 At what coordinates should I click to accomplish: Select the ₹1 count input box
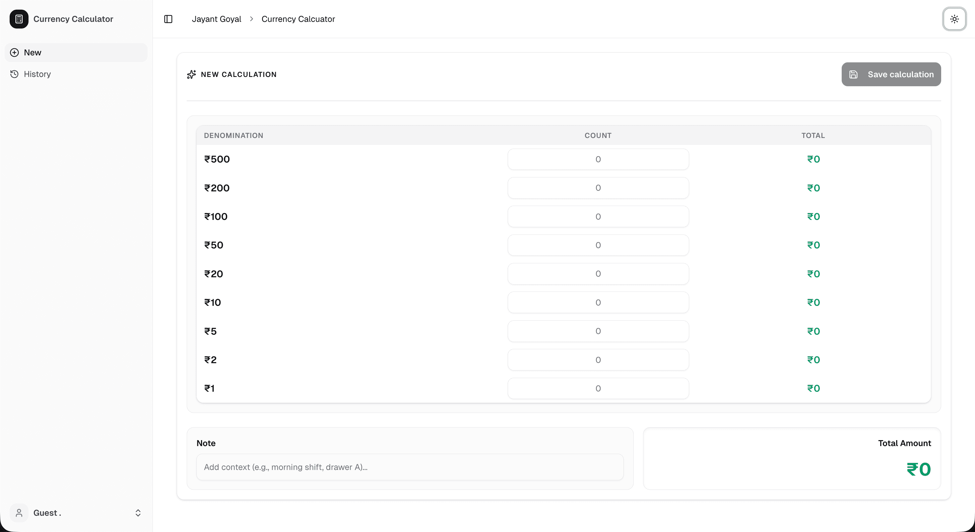coord(598,388)
